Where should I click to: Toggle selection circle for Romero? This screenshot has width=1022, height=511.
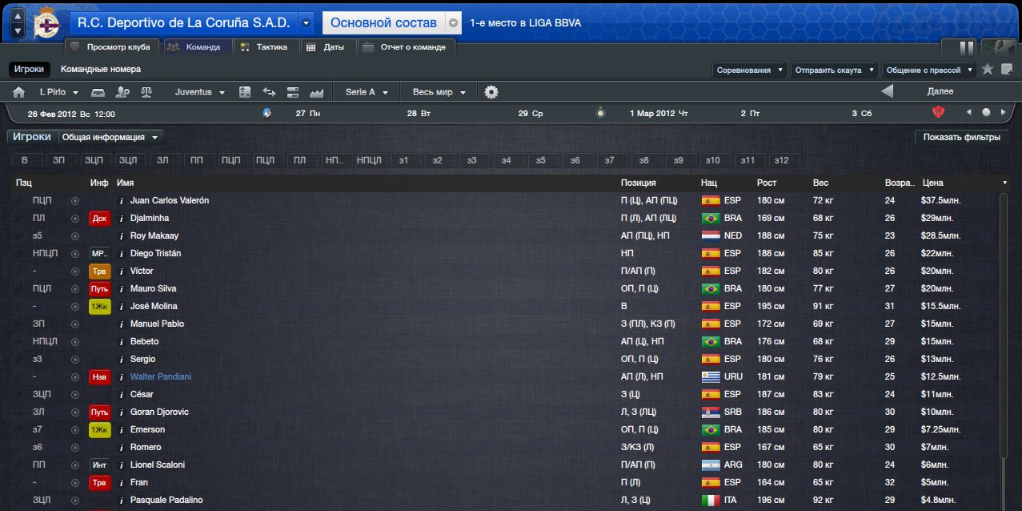[x=75, y=447]
